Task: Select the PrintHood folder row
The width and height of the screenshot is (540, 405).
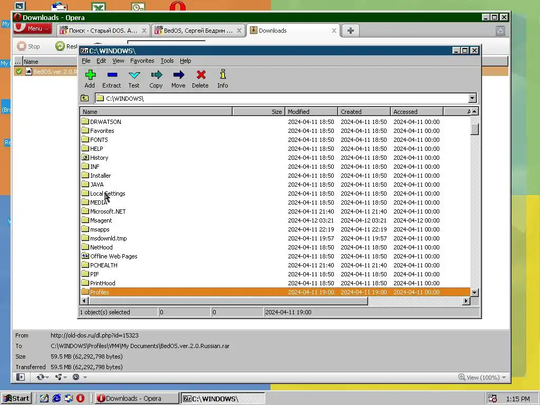Action: click(275, 283)
